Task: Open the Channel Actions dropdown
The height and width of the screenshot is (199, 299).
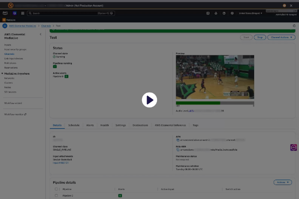Action: coord(282,37)
